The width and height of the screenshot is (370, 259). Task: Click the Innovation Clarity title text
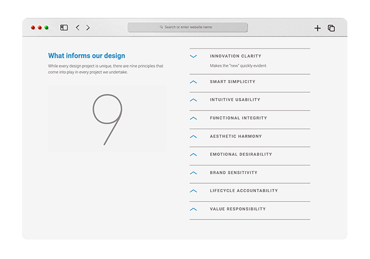click(x=235, y=56)
